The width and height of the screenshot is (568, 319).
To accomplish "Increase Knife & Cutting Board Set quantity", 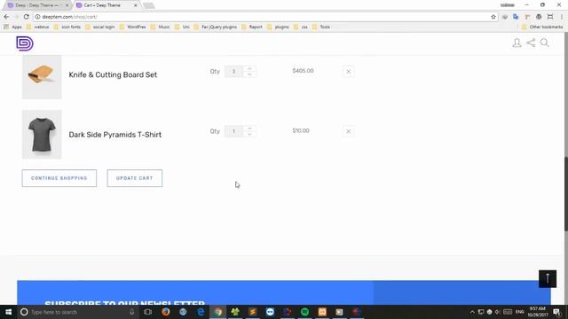I will point(249,68).
